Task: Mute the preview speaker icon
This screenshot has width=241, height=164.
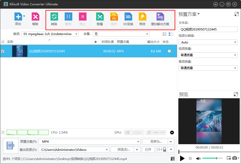Action: pyautogui.click(x=198, y=158)
